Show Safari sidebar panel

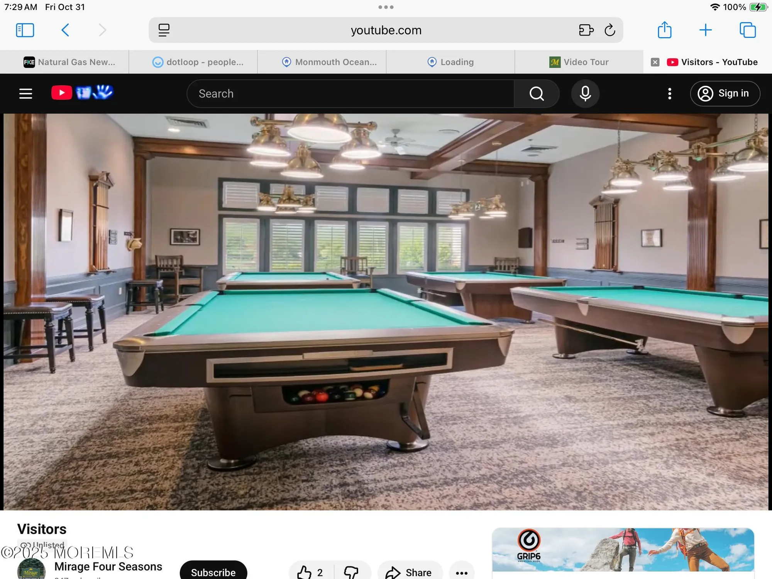click(25, 30)
